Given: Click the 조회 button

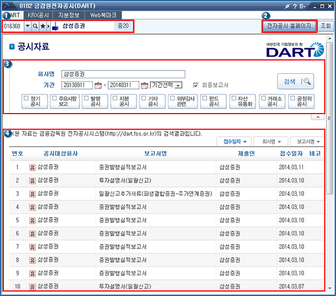Looking at the screenshot, I should click(326, 26).
